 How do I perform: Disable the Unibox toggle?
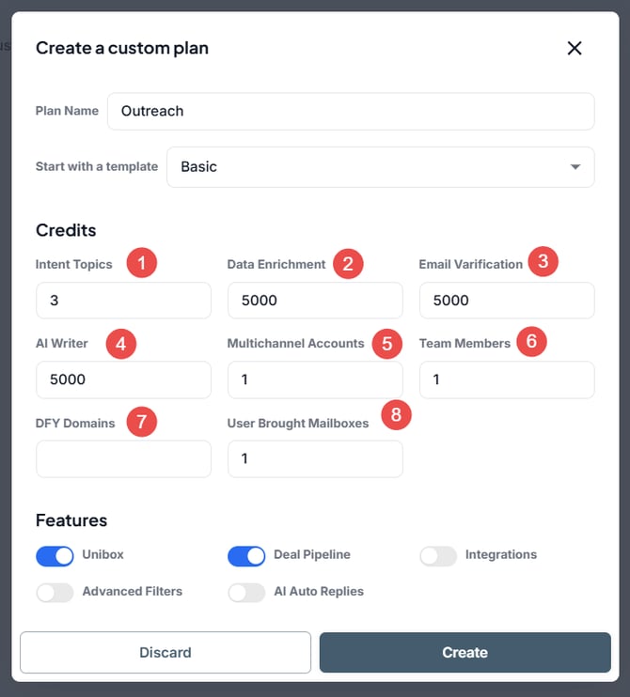pyautogui.click(x=55, y=556)
